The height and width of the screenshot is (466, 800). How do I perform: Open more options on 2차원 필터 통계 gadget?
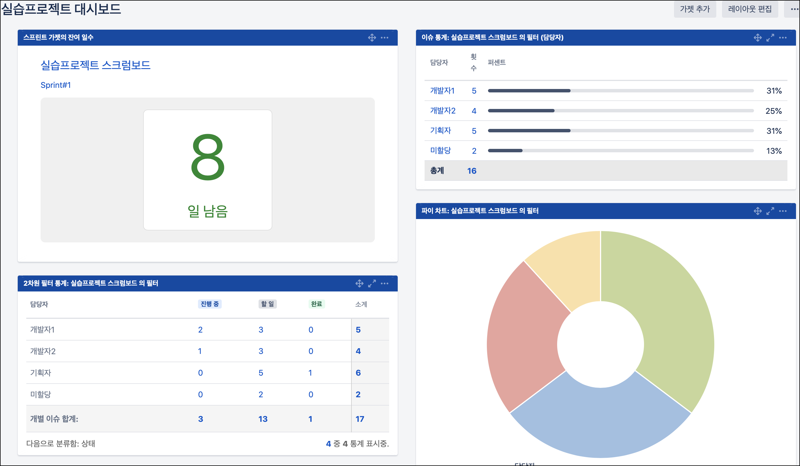tap(385, 283)
